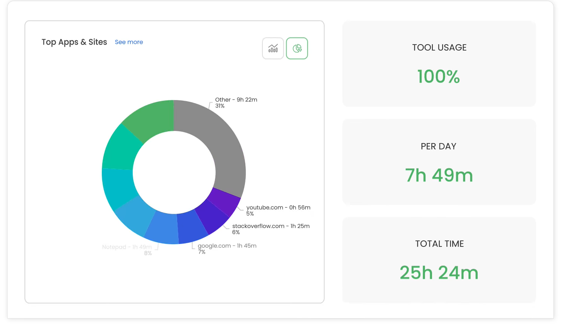Select the 'stackoverflow.com - 1h 25m' label
The width and height of the screenshot is (561, 328).
coord(271,226)
